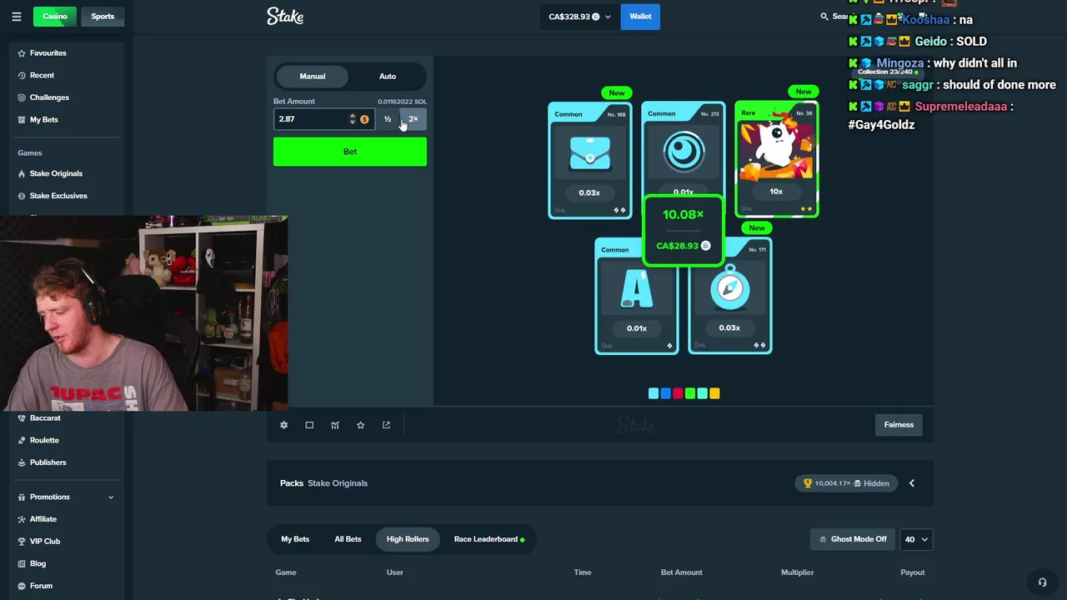Click the red rarity swatch
Viewport: 1067px width, 600px height.
(678, 393)
